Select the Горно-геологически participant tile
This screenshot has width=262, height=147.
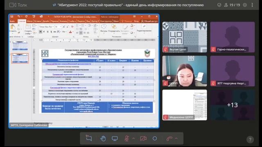click(x=233, y=37)
